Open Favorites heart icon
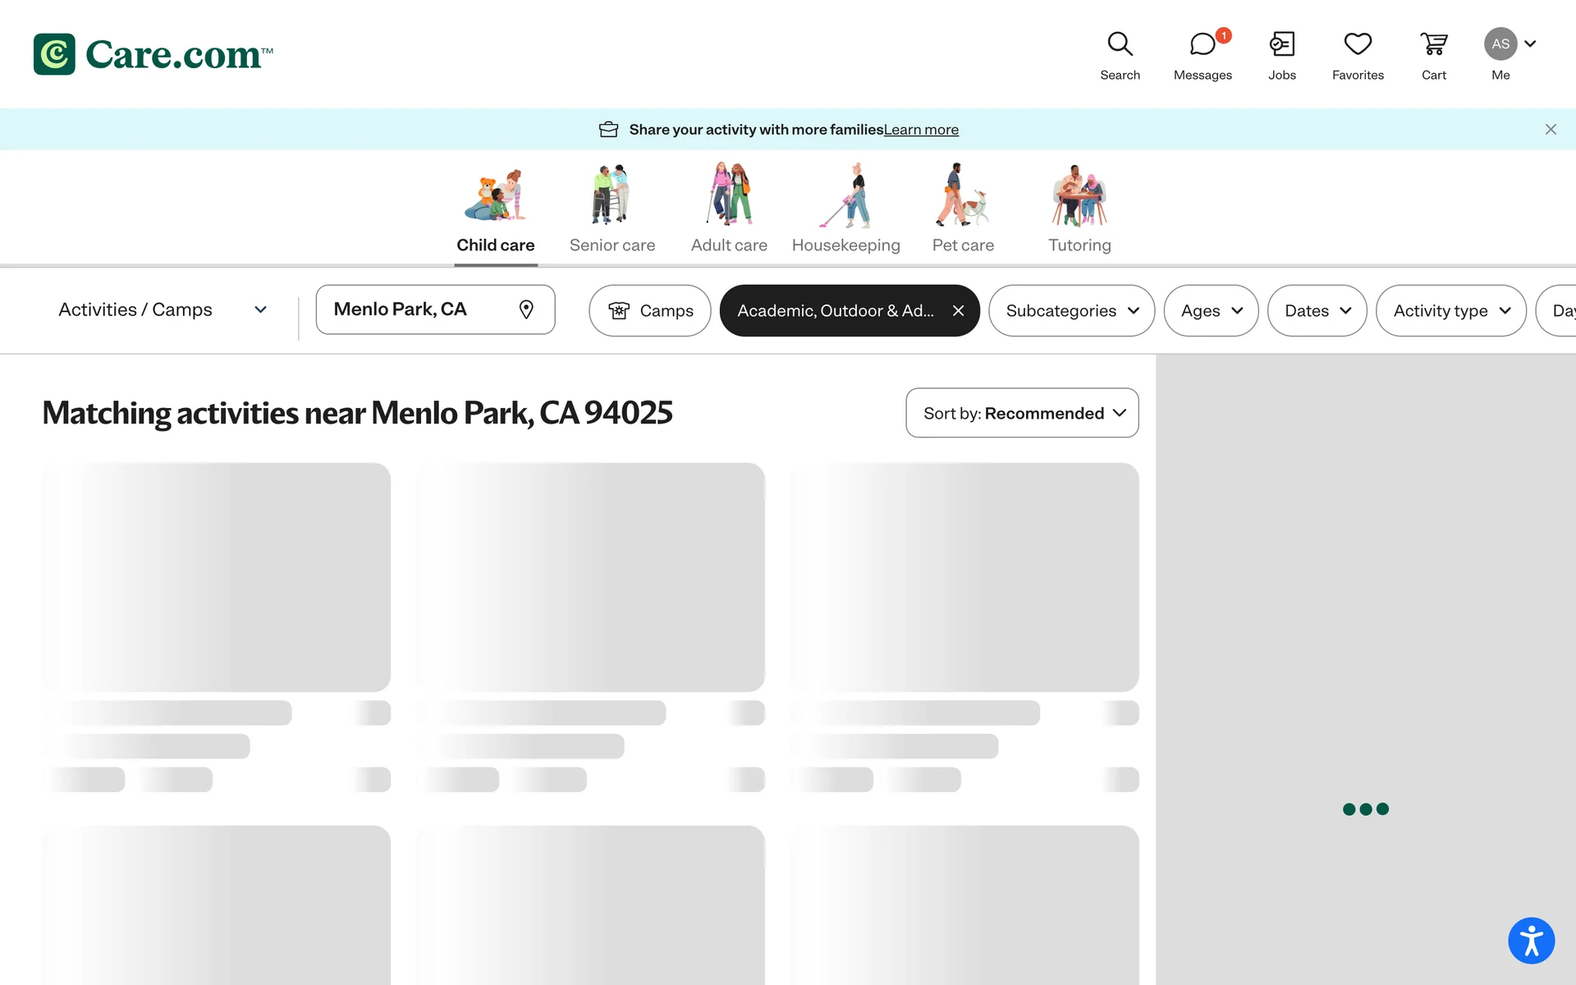1576x985 pixels. (1358, 44)
